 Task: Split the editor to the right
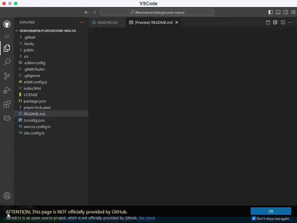pyautogui.click(x=283, y=22)
